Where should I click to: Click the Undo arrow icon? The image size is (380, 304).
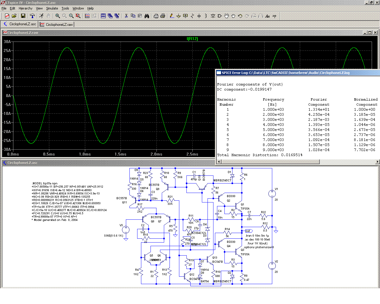[240, 16]
